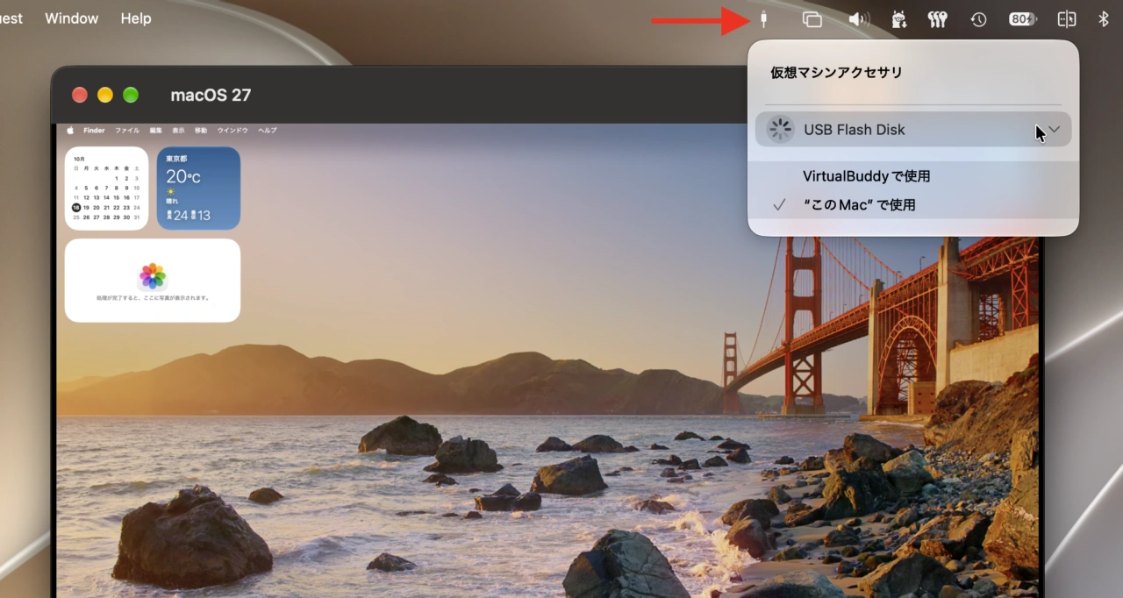Click the Apple logo in the guest macOS
The image size is (1123, 598).
pos(70,131)
